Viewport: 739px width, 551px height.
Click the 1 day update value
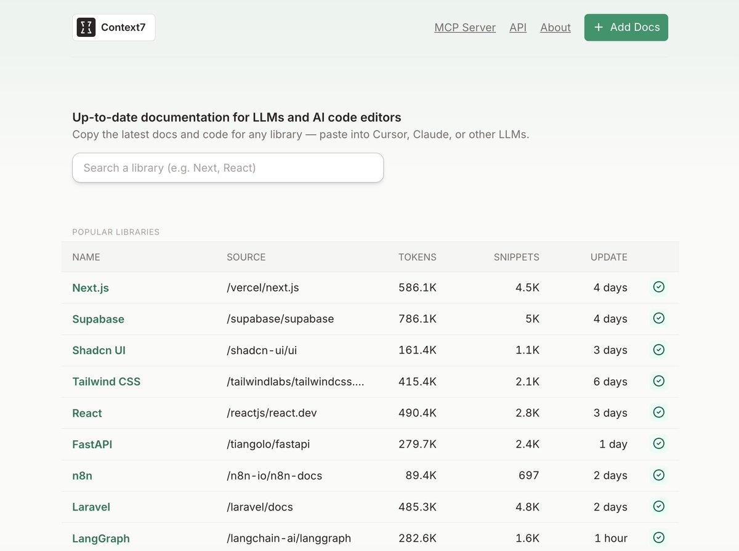click(613, 444)
